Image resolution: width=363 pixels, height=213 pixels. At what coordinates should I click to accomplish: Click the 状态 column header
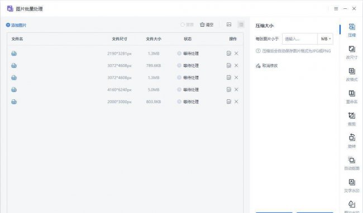coord(188,39)
